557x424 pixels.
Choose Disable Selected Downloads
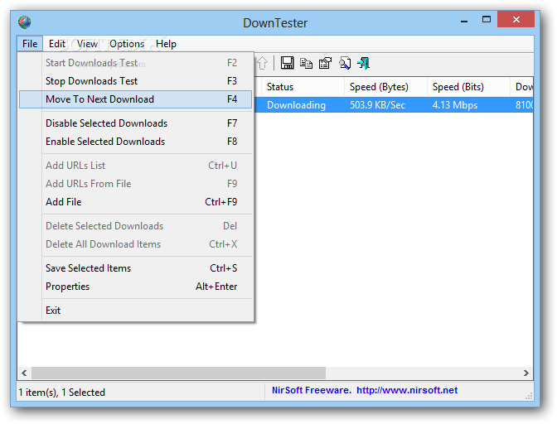[x=136, y=123]
